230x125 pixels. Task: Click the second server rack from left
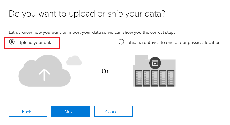click(x=147, y=78)
